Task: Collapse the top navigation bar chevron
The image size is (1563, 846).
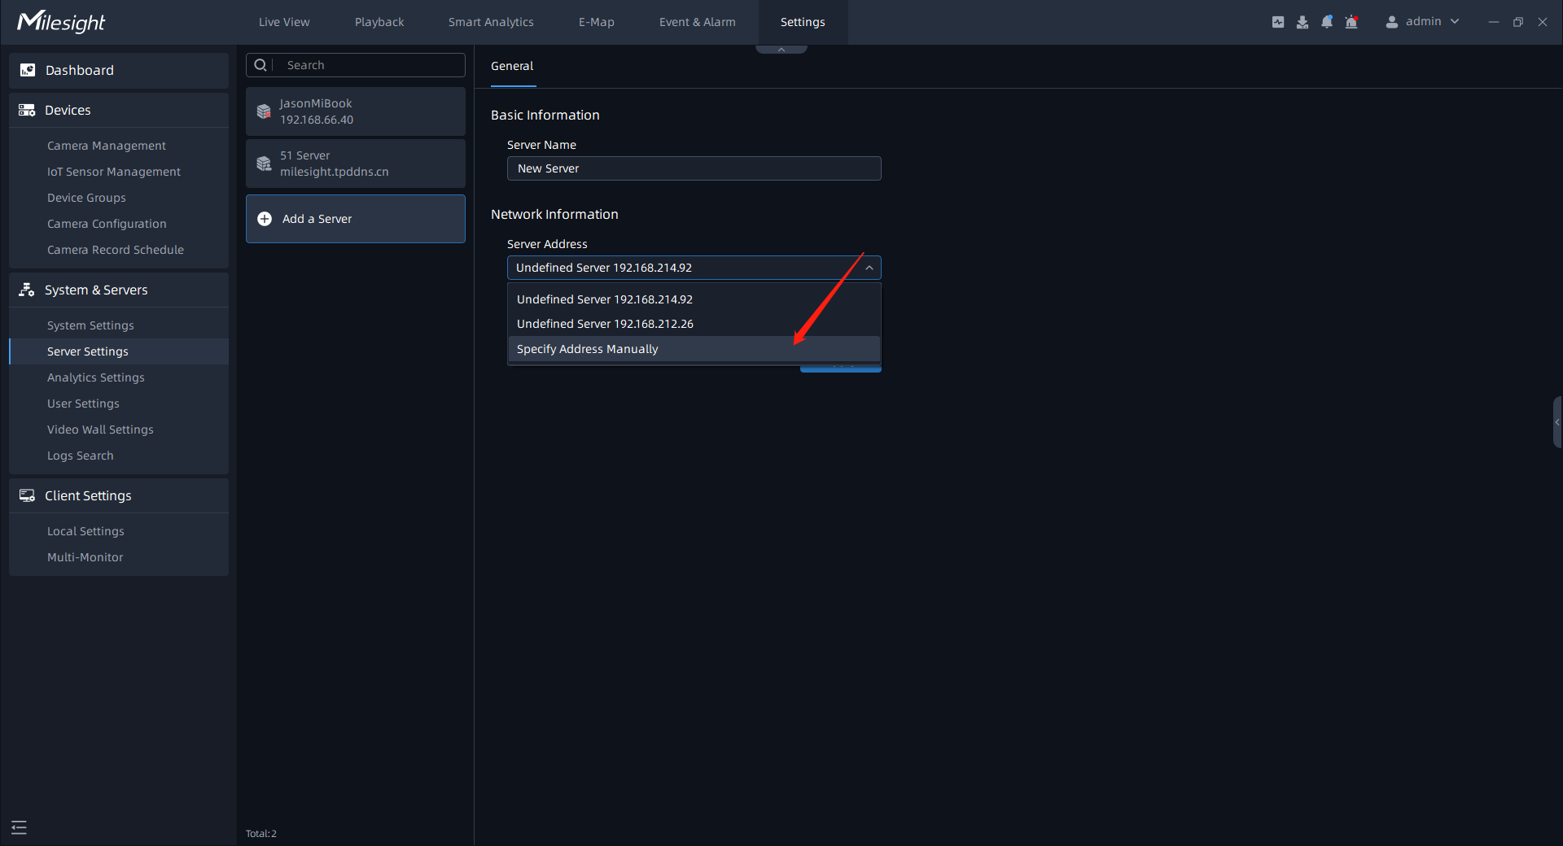Action: click(781, 50)
